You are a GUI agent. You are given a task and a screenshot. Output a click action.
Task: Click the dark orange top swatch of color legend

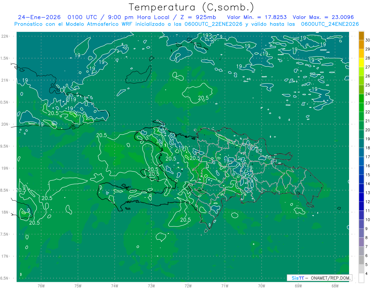tap(361, 36)
